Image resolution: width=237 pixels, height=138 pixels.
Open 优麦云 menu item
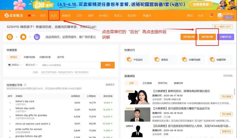(x=118, y=15)
